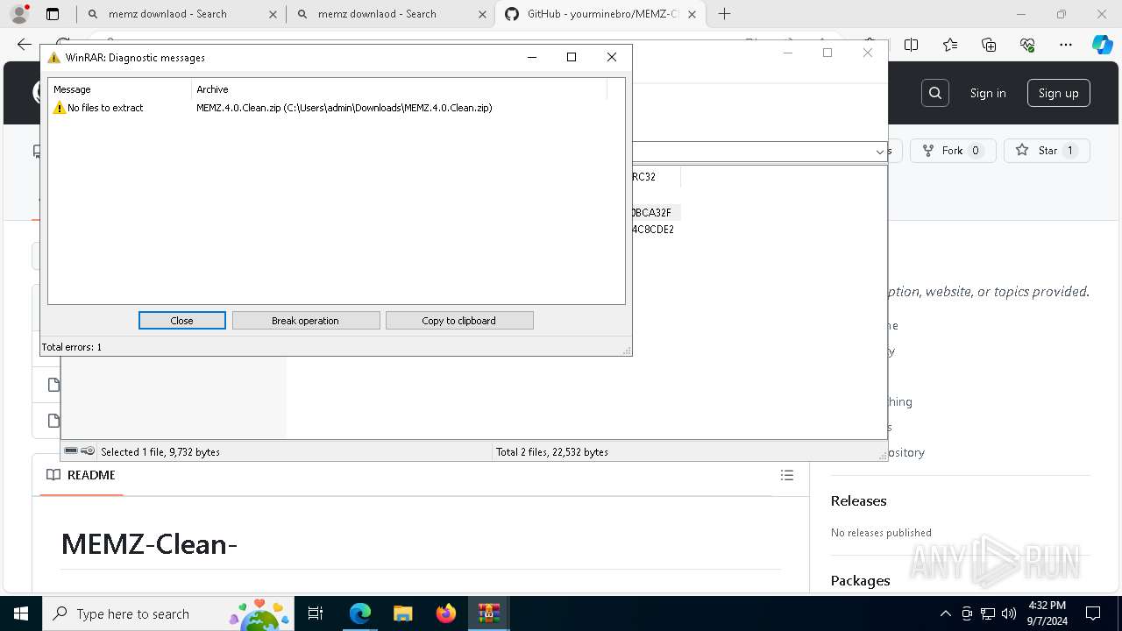Open Browser essentials heart icon

coord(1027,45)
